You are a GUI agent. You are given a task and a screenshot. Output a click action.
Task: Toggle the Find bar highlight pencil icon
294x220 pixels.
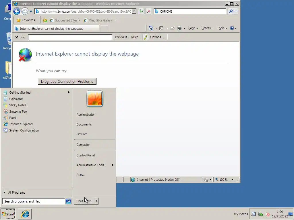(145, 37)
